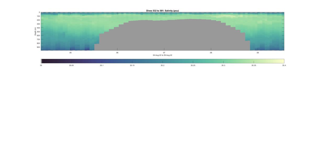Click the "Depth (m)" y-axis label

pyautogui.click(x=35, y=31)
